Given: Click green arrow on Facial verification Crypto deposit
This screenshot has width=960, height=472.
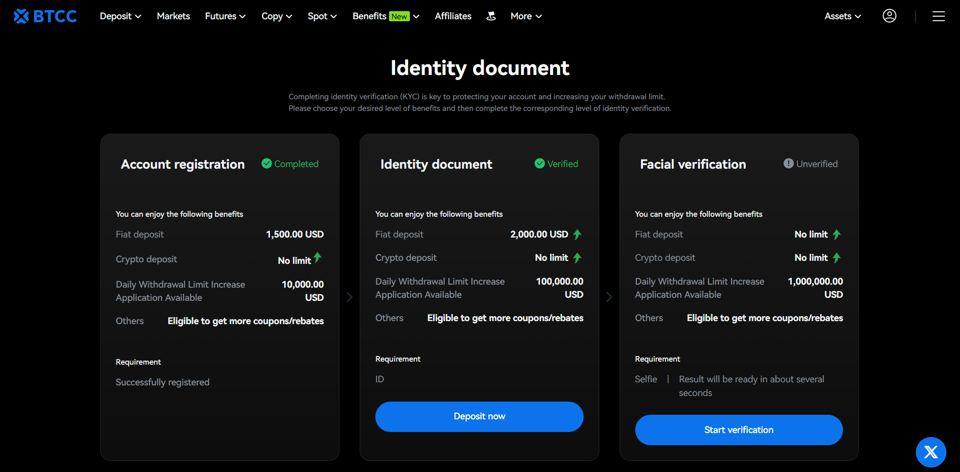Looking at the screenshot, I should [836, 258].
